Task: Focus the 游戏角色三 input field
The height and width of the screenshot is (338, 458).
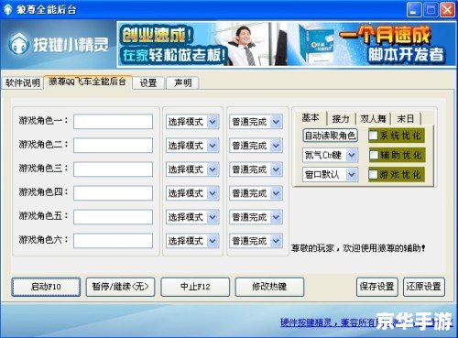Action: pos(113,169)
